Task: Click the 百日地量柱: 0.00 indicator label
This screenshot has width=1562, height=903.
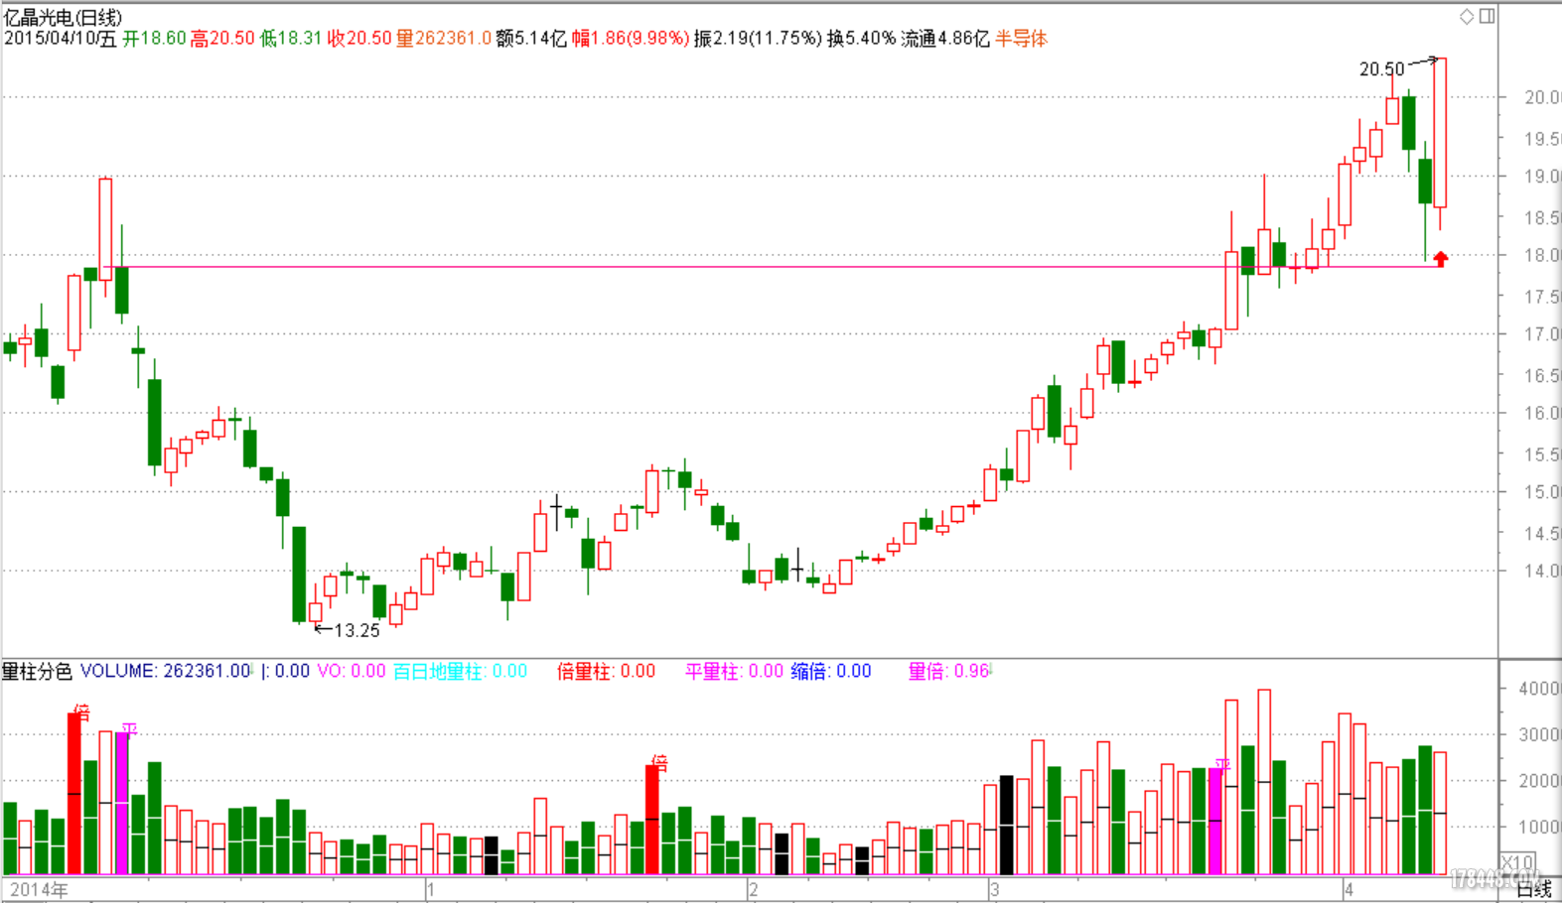Action: point(460,672)
